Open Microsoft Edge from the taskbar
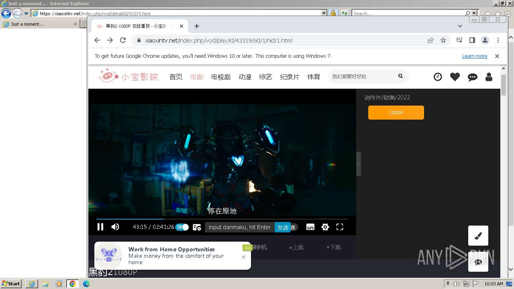This screenshot has width=514, height=289. tap(86, 284)
